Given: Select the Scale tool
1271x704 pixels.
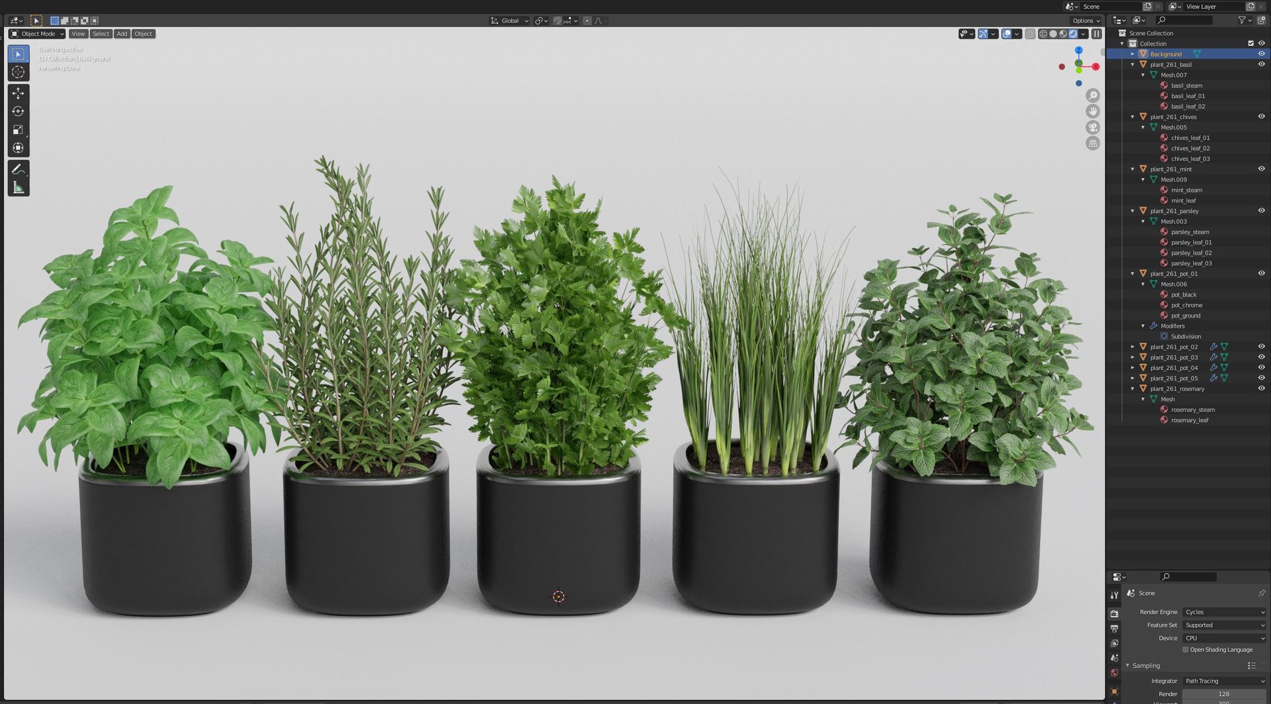Looking at the screenshot, I should point(18,130).
